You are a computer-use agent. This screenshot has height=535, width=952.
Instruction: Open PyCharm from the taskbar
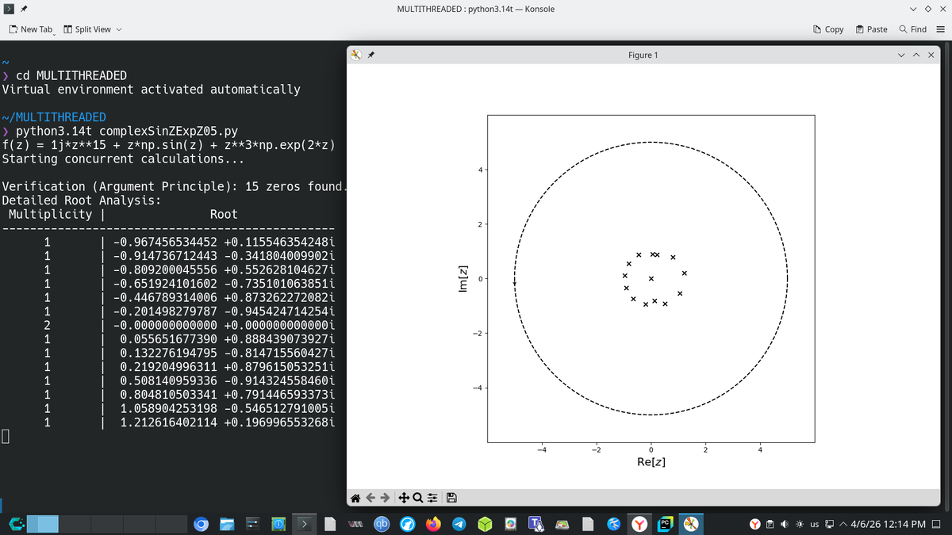666,524
